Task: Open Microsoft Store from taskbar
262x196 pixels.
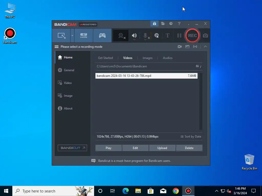Action: pos(150,191)
